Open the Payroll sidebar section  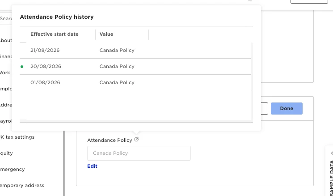click(x=5, y=121)
